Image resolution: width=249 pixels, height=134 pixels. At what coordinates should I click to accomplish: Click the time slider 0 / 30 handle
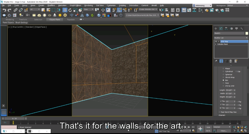(14, 118)
